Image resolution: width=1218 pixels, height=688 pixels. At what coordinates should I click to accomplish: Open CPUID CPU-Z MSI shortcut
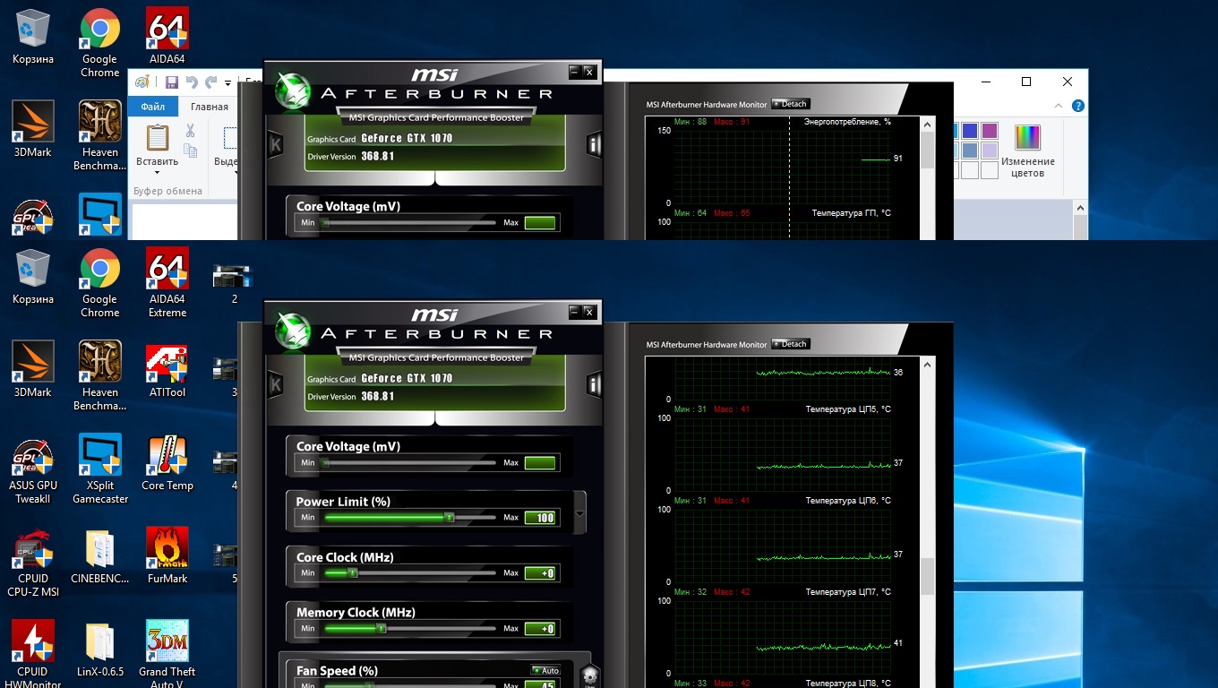coord(33,563)
